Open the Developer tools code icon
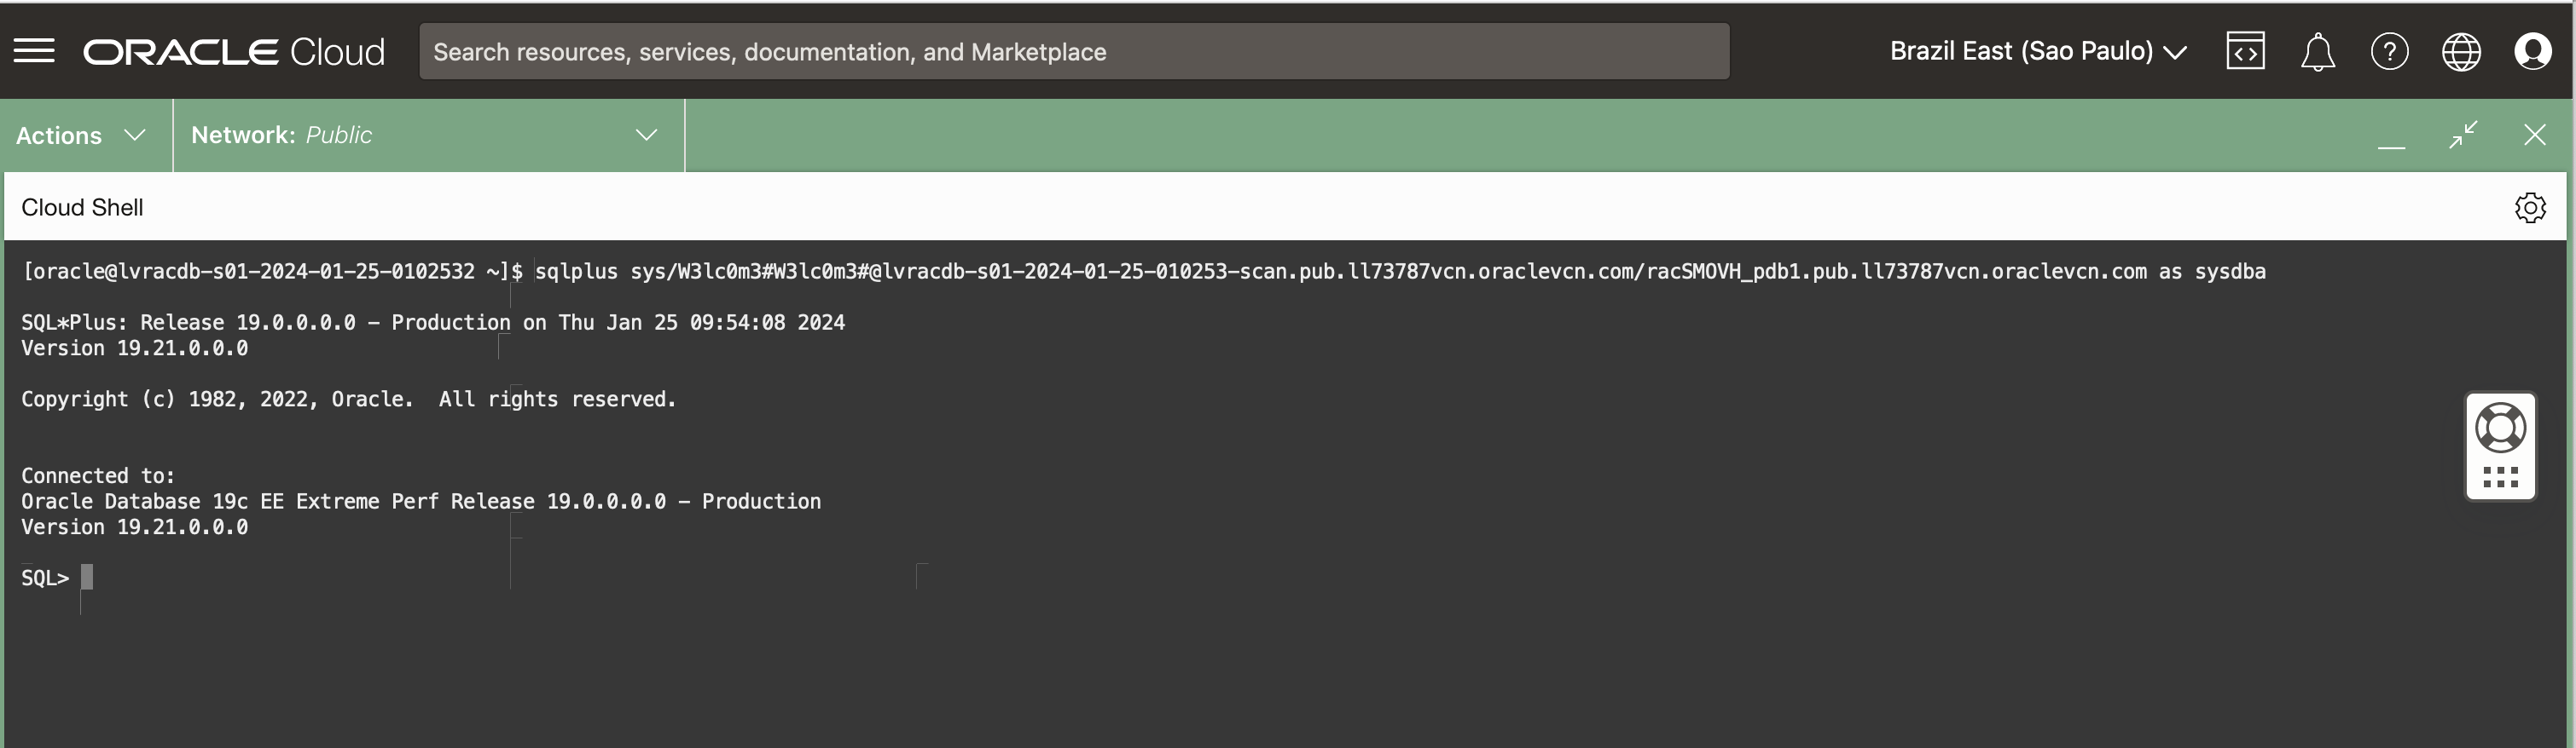2576x748 pixels. [2245, 51]
